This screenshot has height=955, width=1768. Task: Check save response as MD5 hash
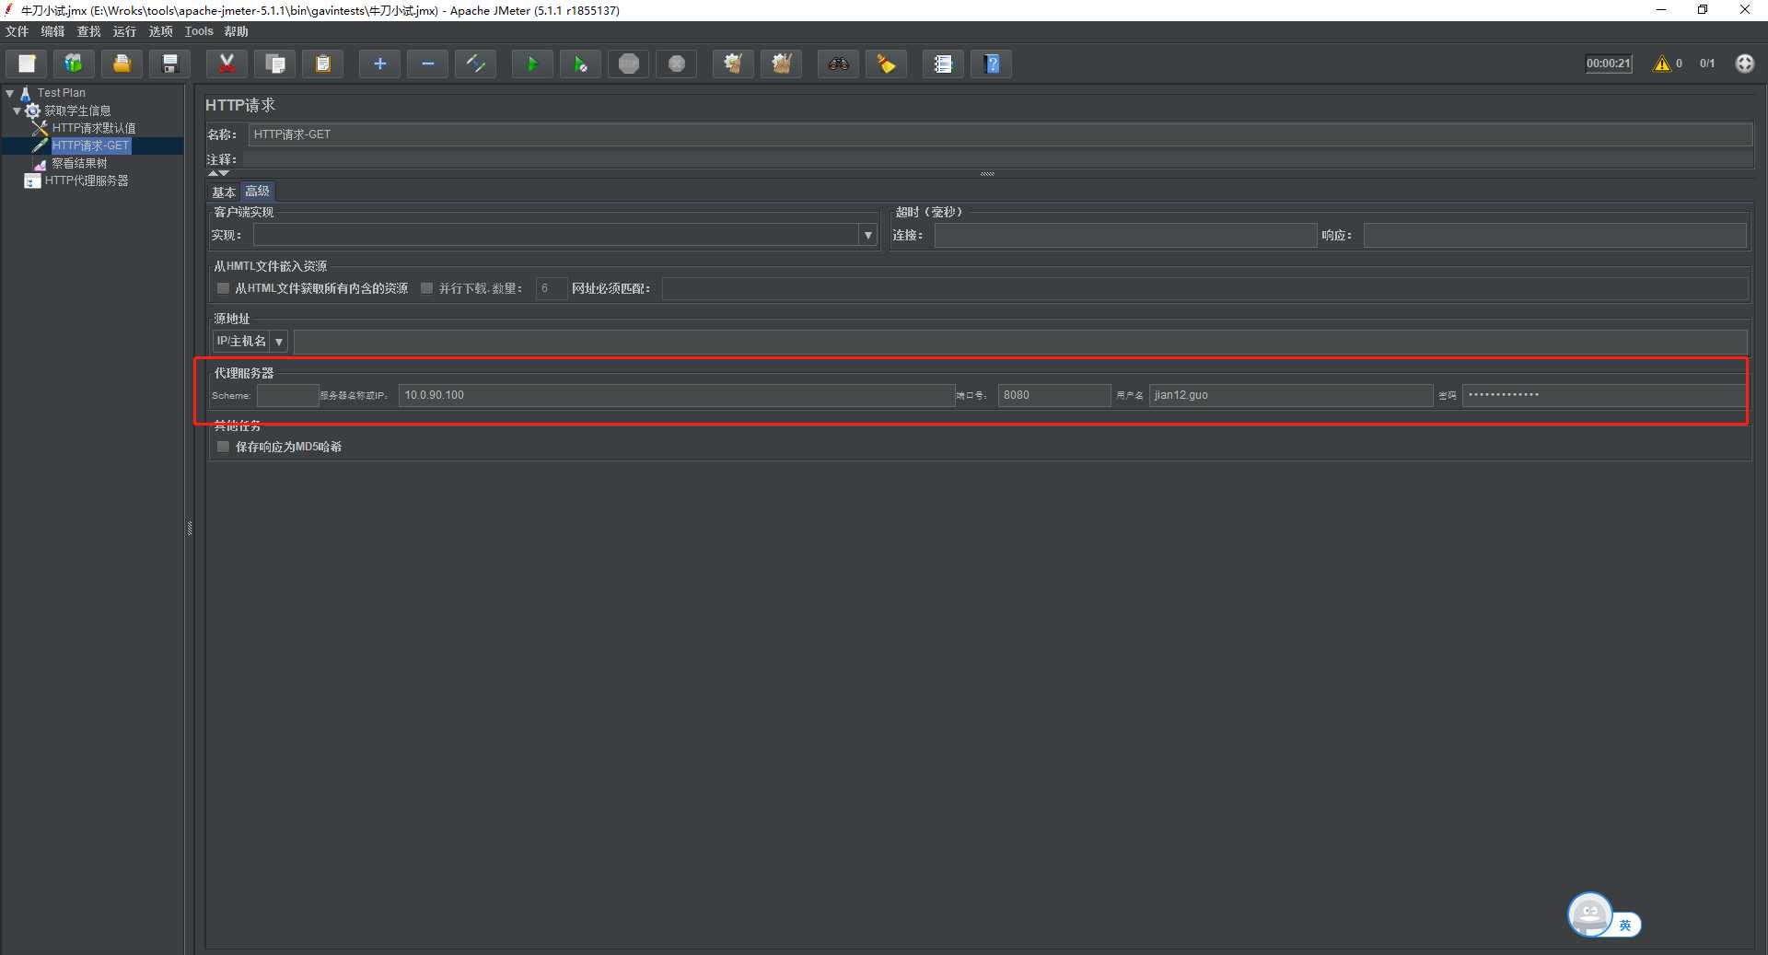(x=223, y=447)
